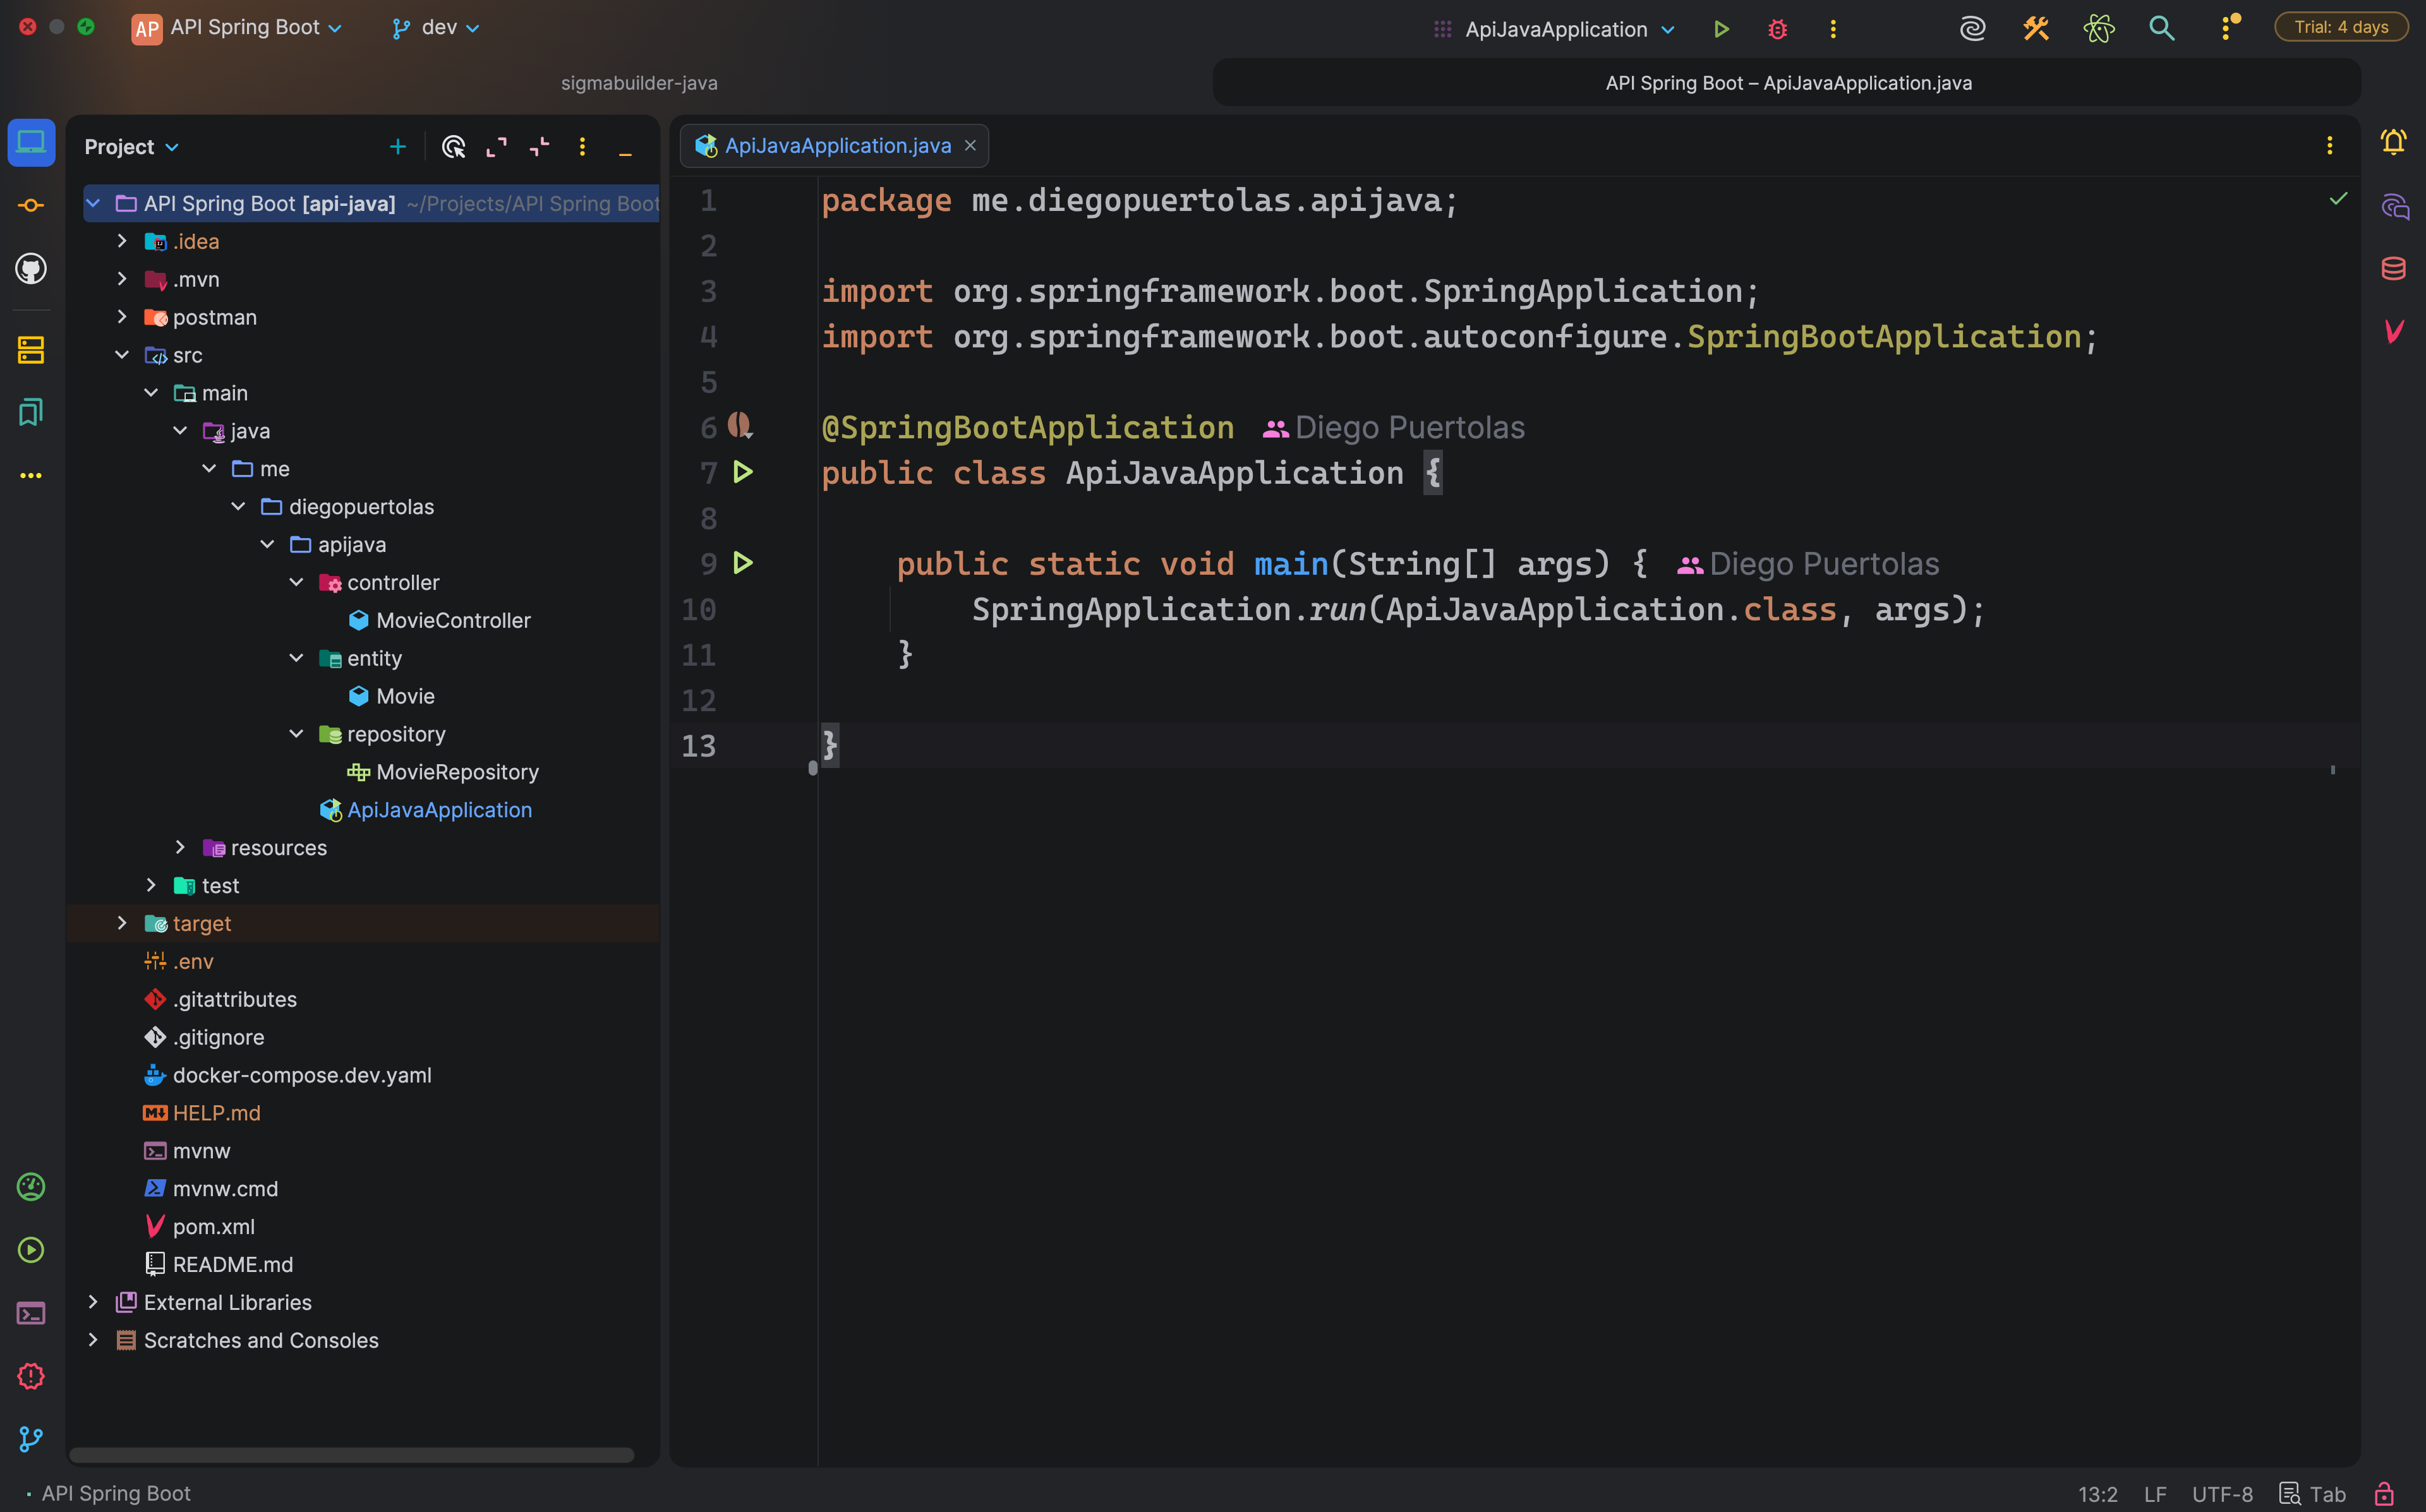Image resolution: width=2426 pixels, height=1512 pixels.
Task: Expand the postman folder
Action: [122, 317]
